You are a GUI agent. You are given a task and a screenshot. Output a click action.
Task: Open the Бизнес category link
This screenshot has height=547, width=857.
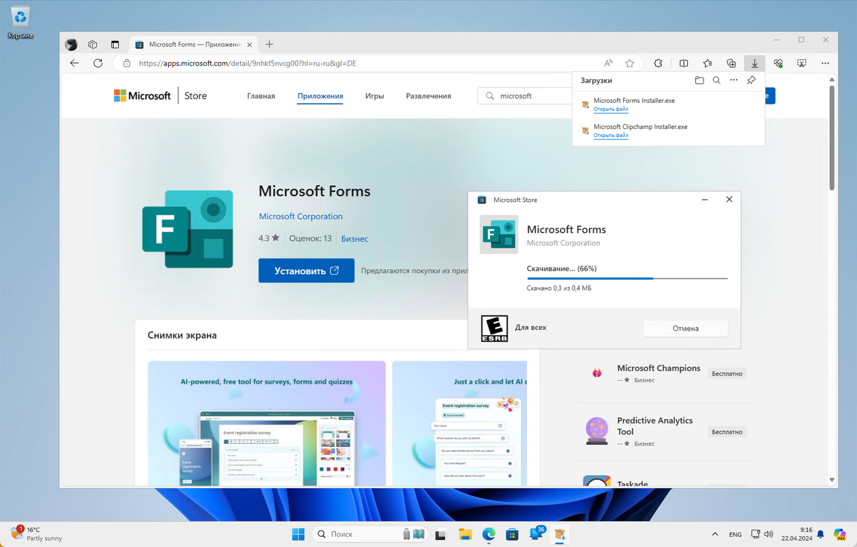pos(355,238)
